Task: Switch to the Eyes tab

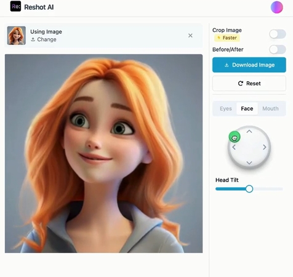Action: click(226, 108)
